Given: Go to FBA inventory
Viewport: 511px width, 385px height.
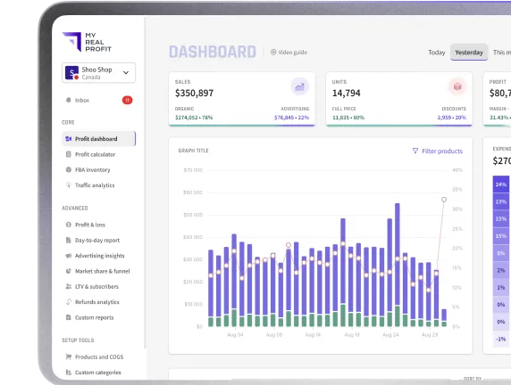Looking at the screenshot, I should click(x=93, y=169).
